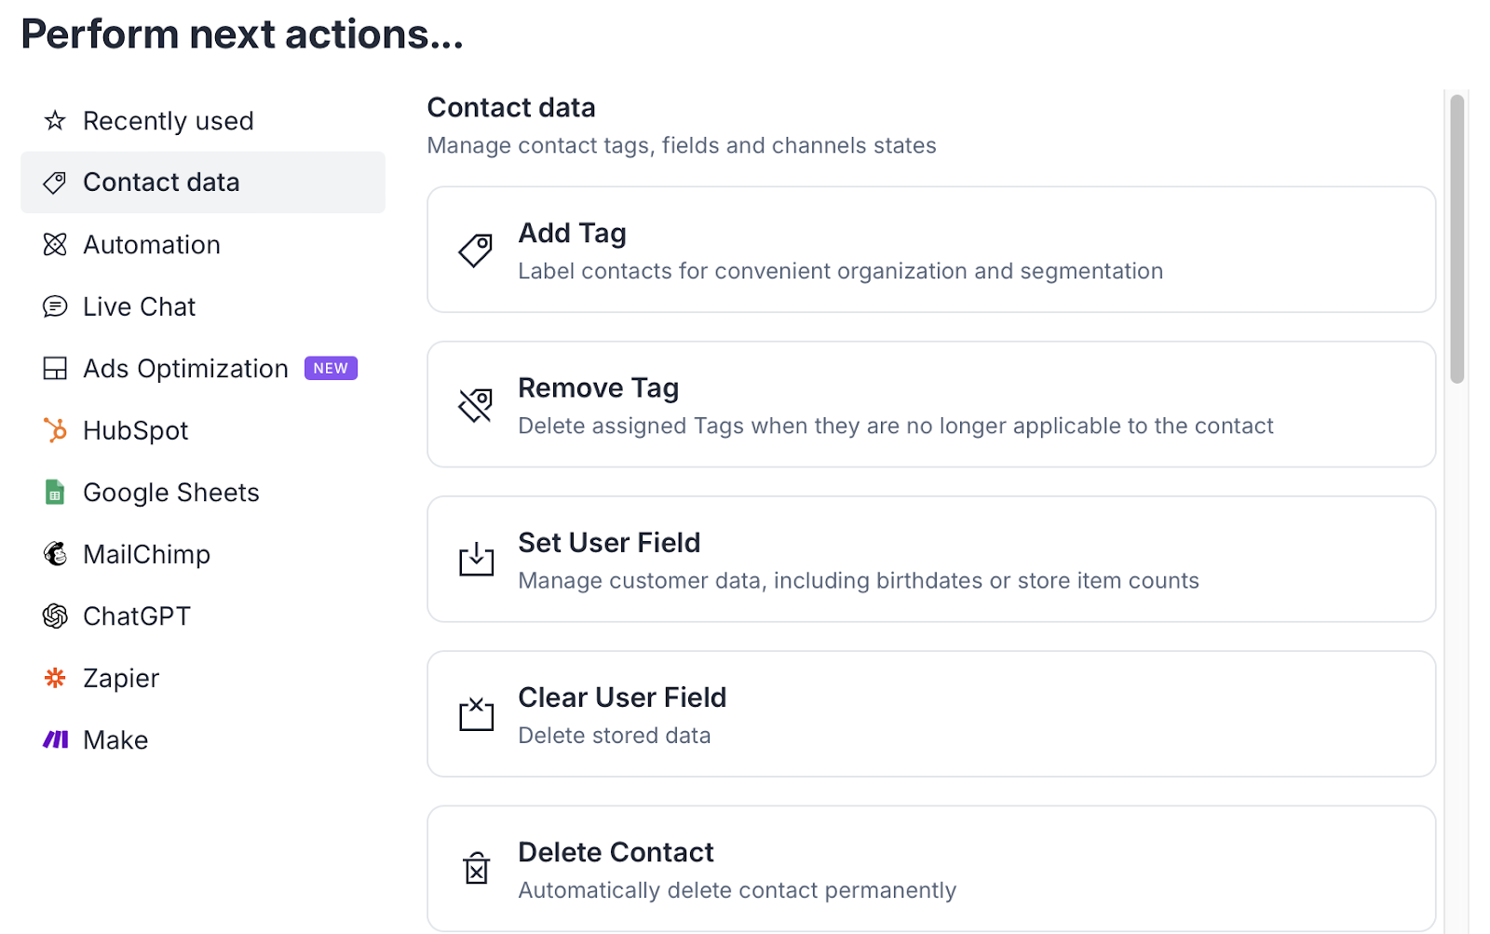Pick the Clear User Field action

930,713
